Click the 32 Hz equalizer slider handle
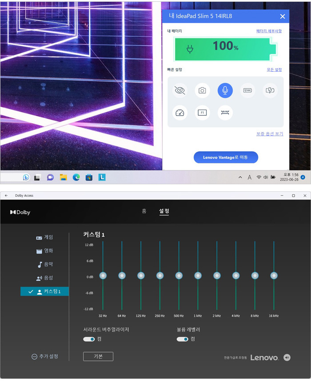This screenshot has width=311, height=381. click(x=103, y=276)
